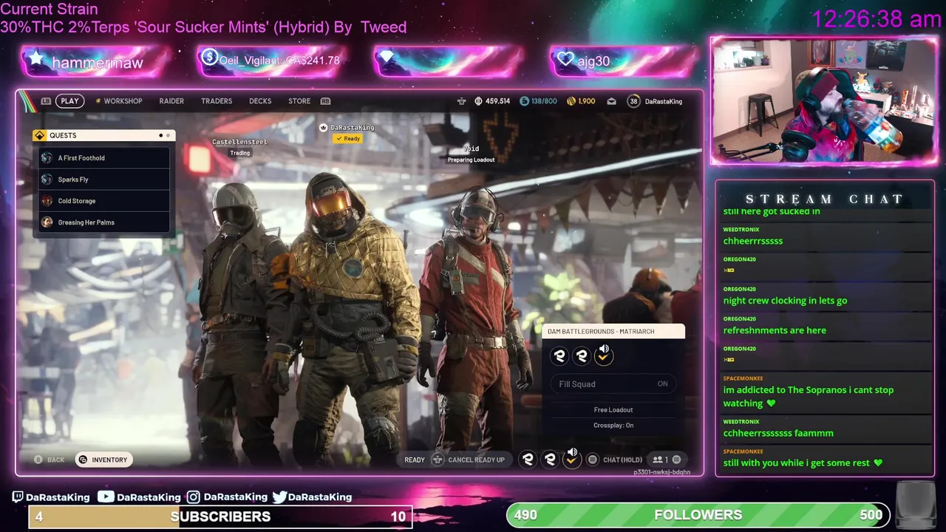946x532 pixels.
Task: Click the Crossplay: On setting
Action: point(613,426)
